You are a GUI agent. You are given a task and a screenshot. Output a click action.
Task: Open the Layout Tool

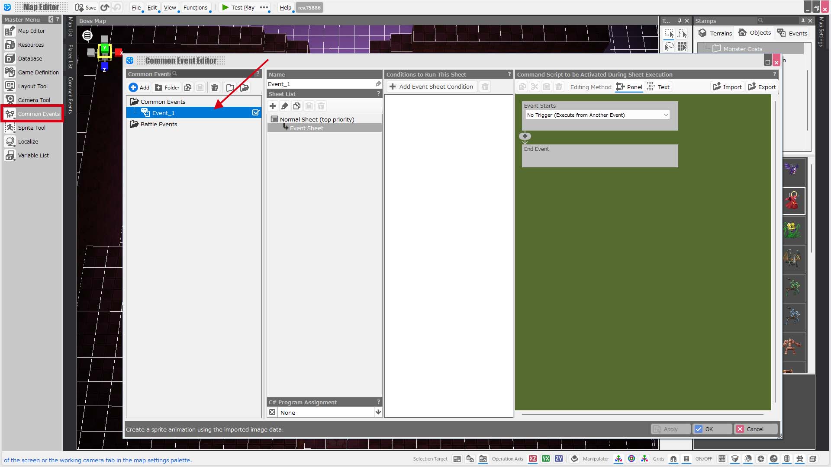[32, 86]
